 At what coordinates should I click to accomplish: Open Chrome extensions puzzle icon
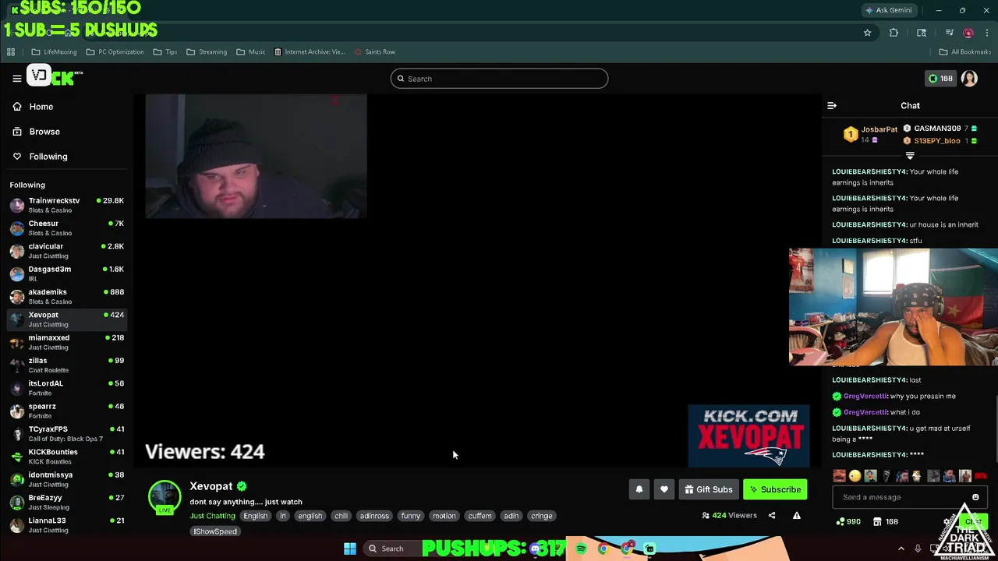point(894,33)
